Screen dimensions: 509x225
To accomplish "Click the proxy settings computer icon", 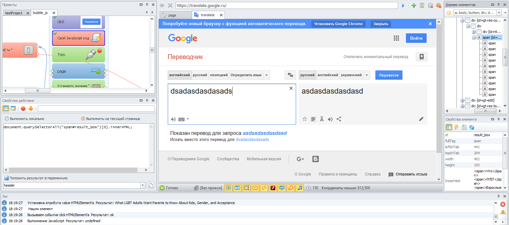I will (x=196, y=188).
